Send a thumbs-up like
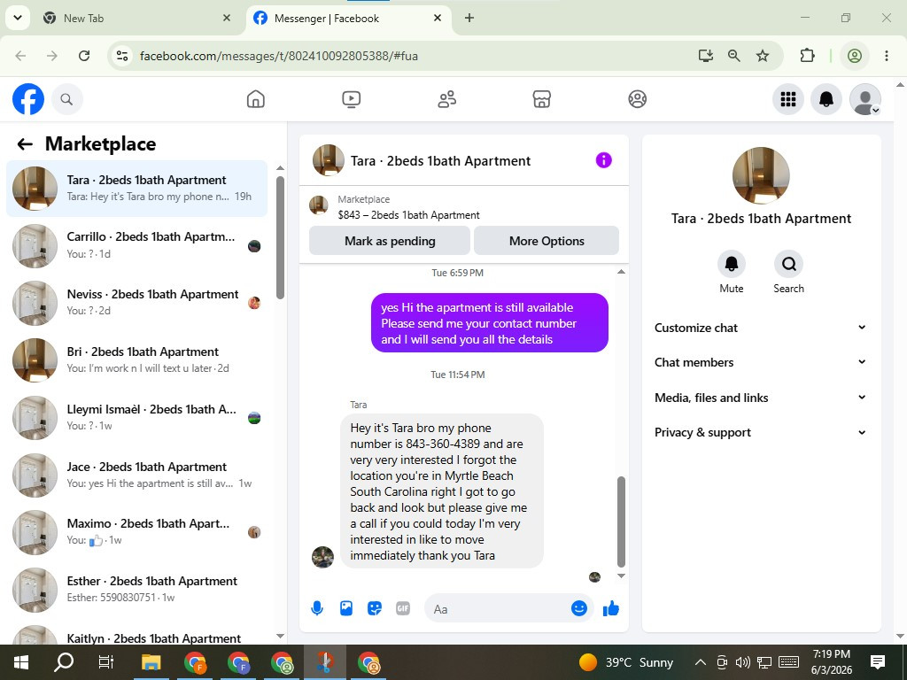 [x=611, y=608]
